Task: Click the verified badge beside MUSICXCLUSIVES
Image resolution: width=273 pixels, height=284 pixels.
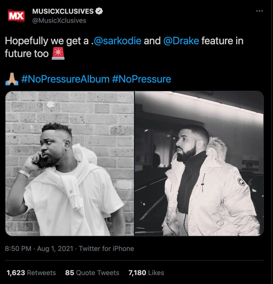Action: tap(100, 11)
